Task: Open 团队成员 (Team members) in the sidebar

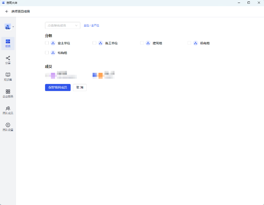Action: pos(8,110)
